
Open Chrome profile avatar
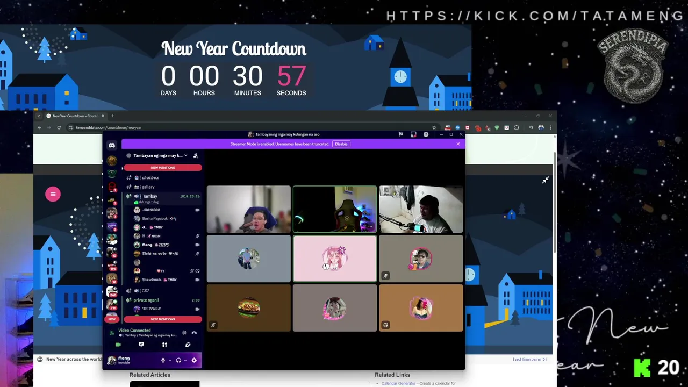tap(541, 128)
